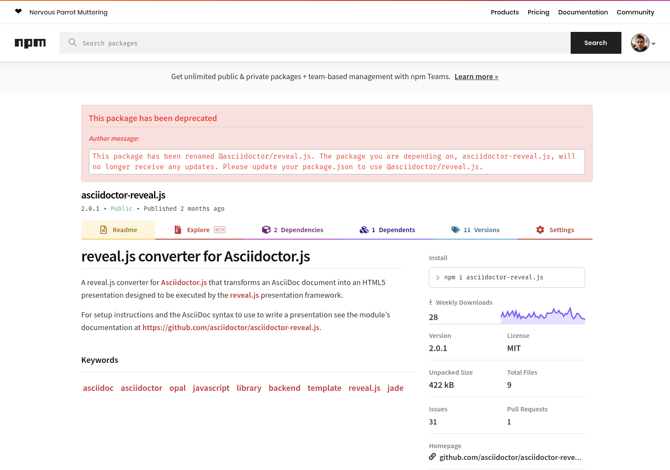This screenshot has height=470, width=670.
Task: Click the search magnifier icon in the search bar
Action: [73, 43]
